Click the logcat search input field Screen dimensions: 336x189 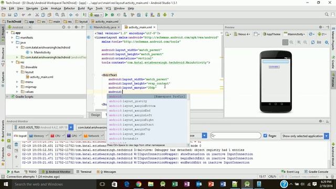(x=235, y=135)
